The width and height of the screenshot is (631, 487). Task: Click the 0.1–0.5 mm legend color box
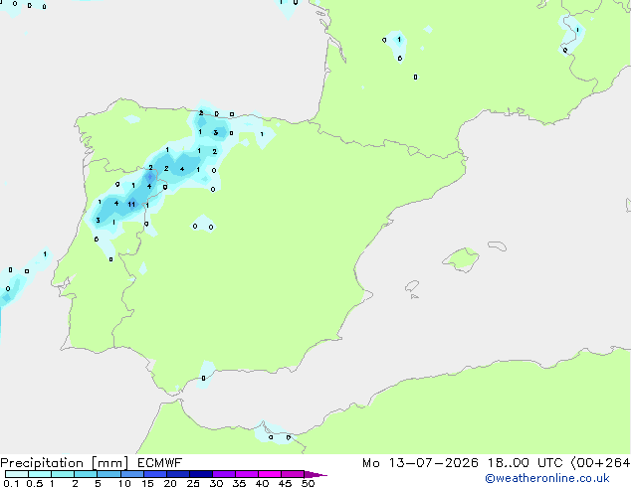click(17, 474)
